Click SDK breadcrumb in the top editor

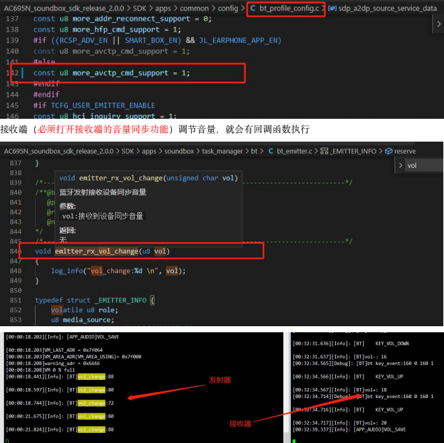click(x=140, y=9)
